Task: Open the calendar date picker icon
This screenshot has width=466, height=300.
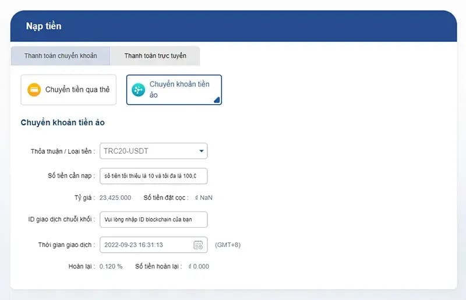Action: click(198, 245)
